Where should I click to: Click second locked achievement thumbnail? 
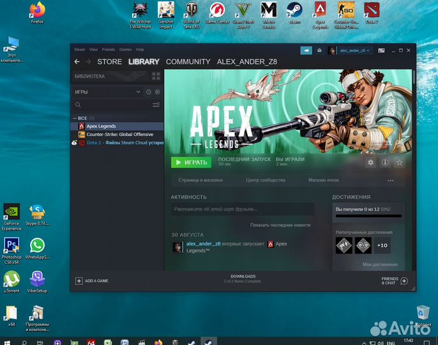coord(363,245)
